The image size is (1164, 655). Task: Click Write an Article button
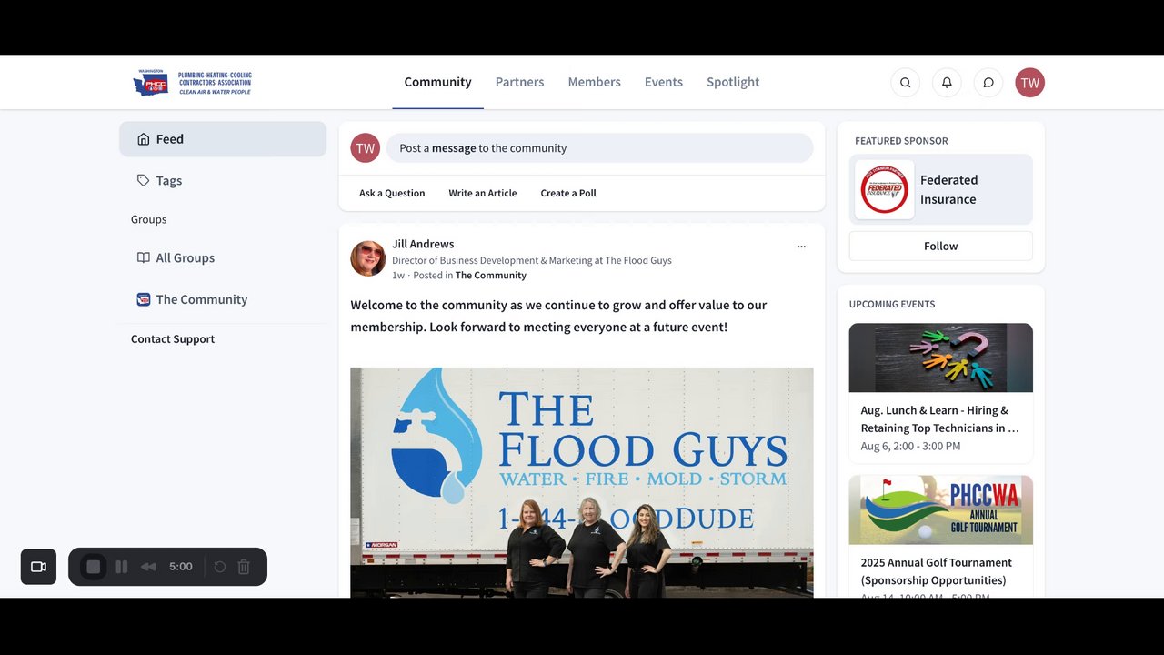pos(483,193)
